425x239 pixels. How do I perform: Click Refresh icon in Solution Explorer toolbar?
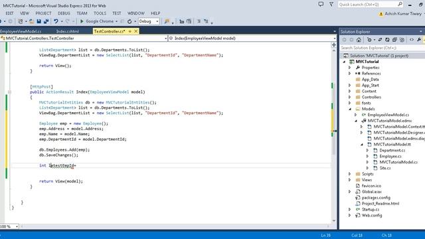387,40
